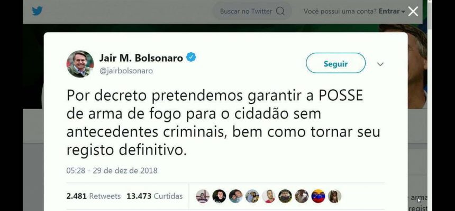
Task: View the 13.473 Curtidas list
Action: [x=154, y=196]
